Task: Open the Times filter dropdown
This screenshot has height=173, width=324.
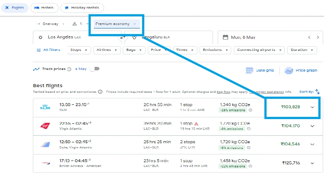Action: pyautogui.click(x=185, y=50)
